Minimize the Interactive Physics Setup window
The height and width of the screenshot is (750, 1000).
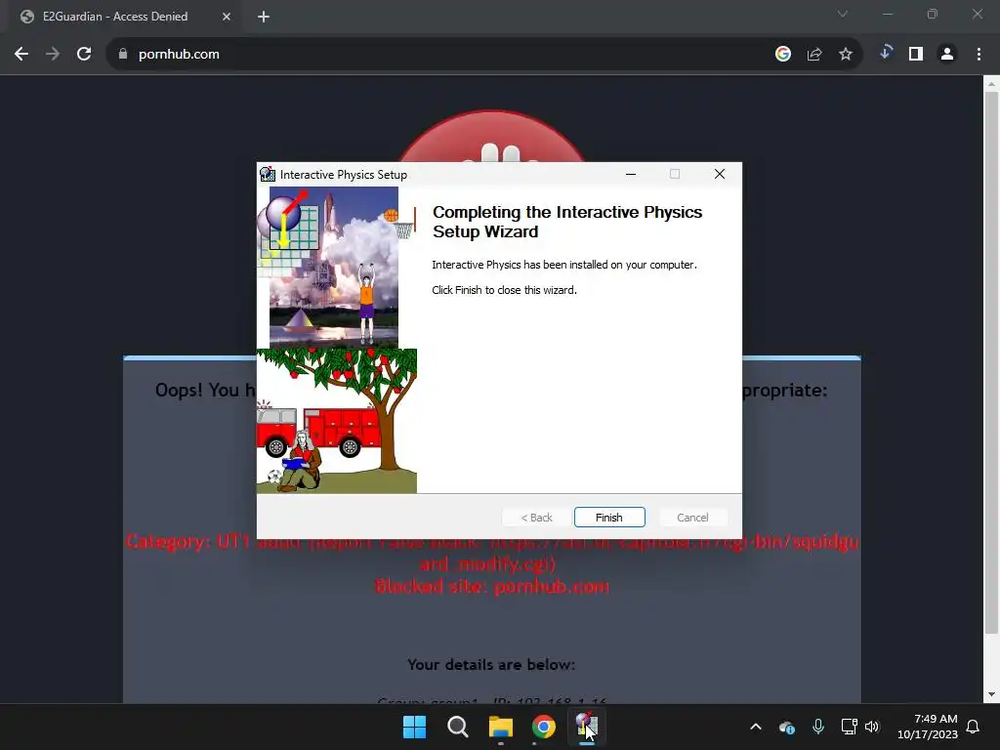631,174
